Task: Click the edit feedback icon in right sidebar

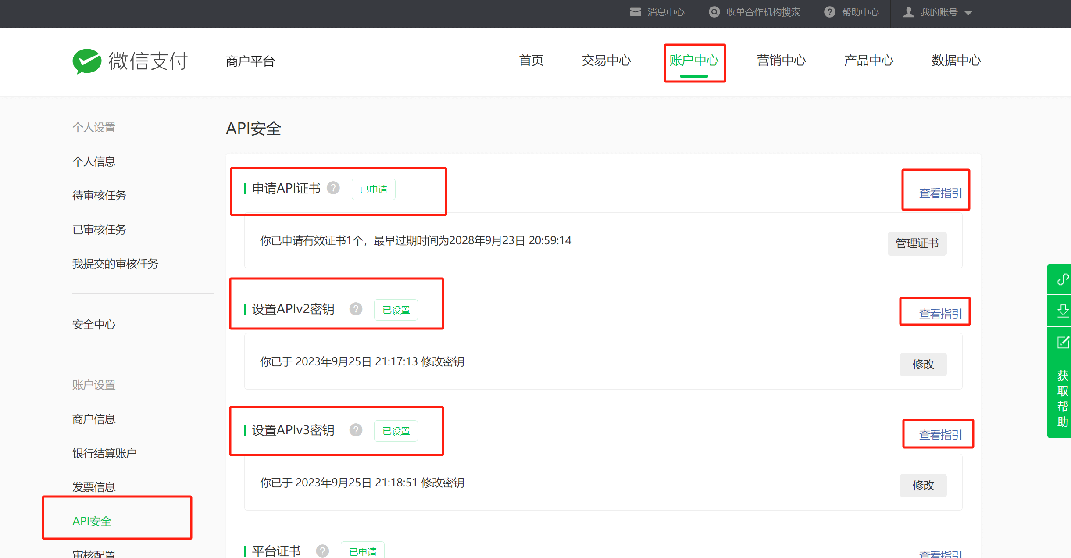Action: [1063, 342]
